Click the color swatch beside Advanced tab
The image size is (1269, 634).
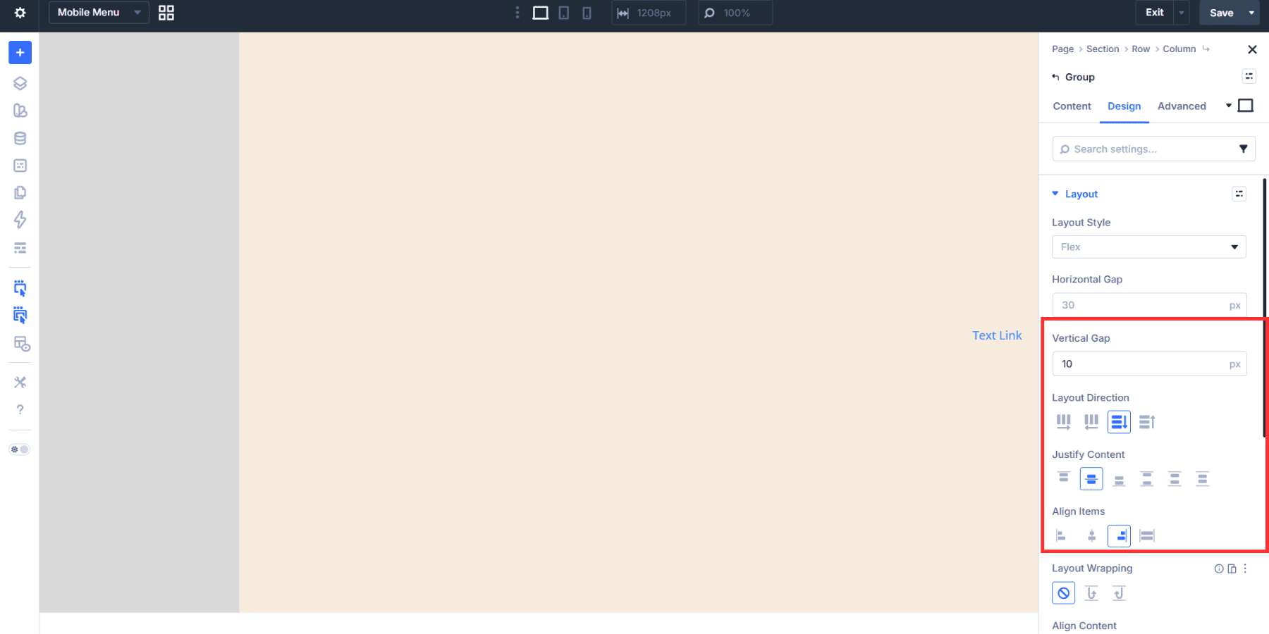pyautogui.click(x=1246, y=105)
